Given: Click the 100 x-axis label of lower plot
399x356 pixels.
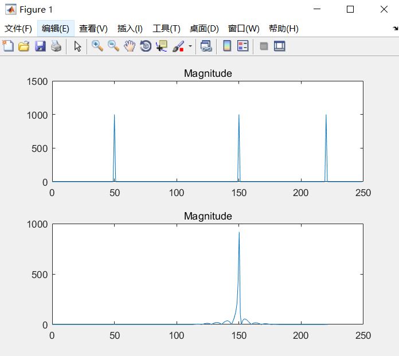Looking at the screenshot, I should point(177,335).
